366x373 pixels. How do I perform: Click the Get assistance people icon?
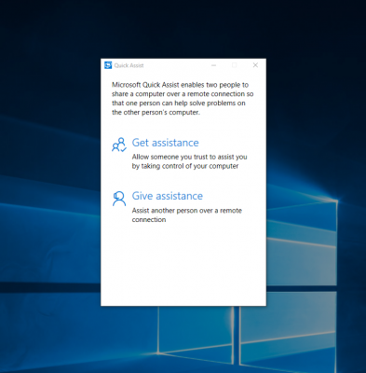[119, 145]
